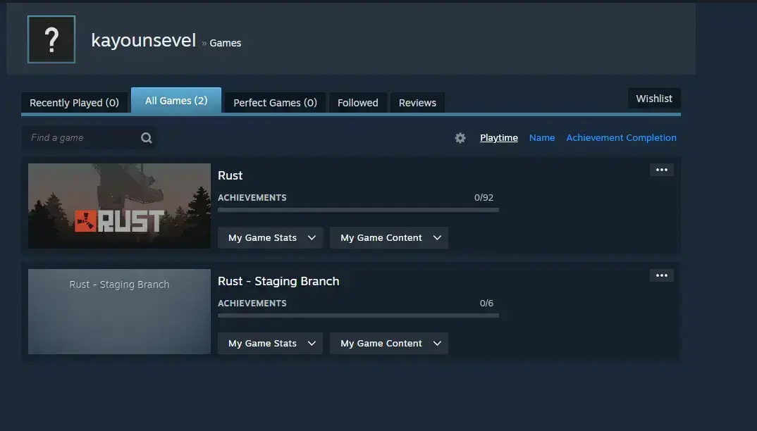The image size is (757, 431).
Task: Click the Rust - Staging Branch placeholder thumbnail
Action: pos(119,312)
